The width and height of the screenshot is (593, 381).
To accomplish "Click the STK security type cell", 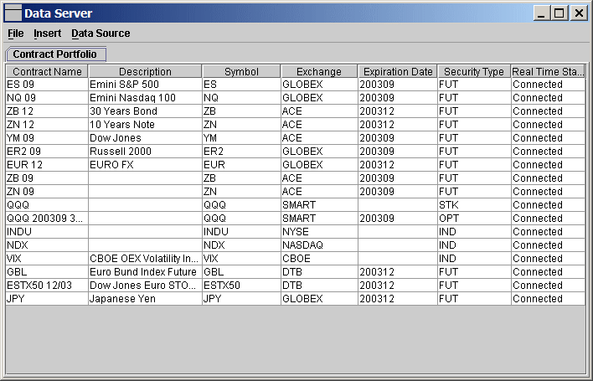I will [x=474, y=205].
